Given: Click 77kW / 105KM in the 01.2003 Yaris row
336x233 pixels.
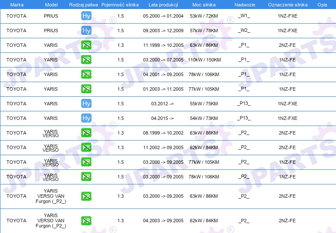Looking at the screenshot, I should (204, 89).
